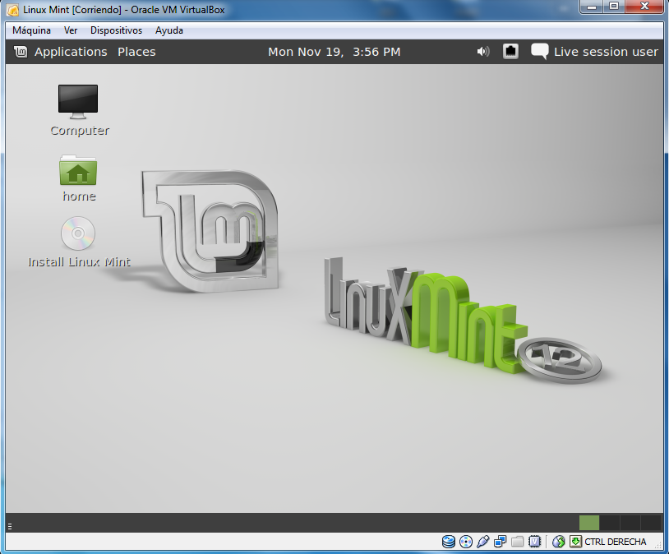Open the home folder icon

click(78, 171)
